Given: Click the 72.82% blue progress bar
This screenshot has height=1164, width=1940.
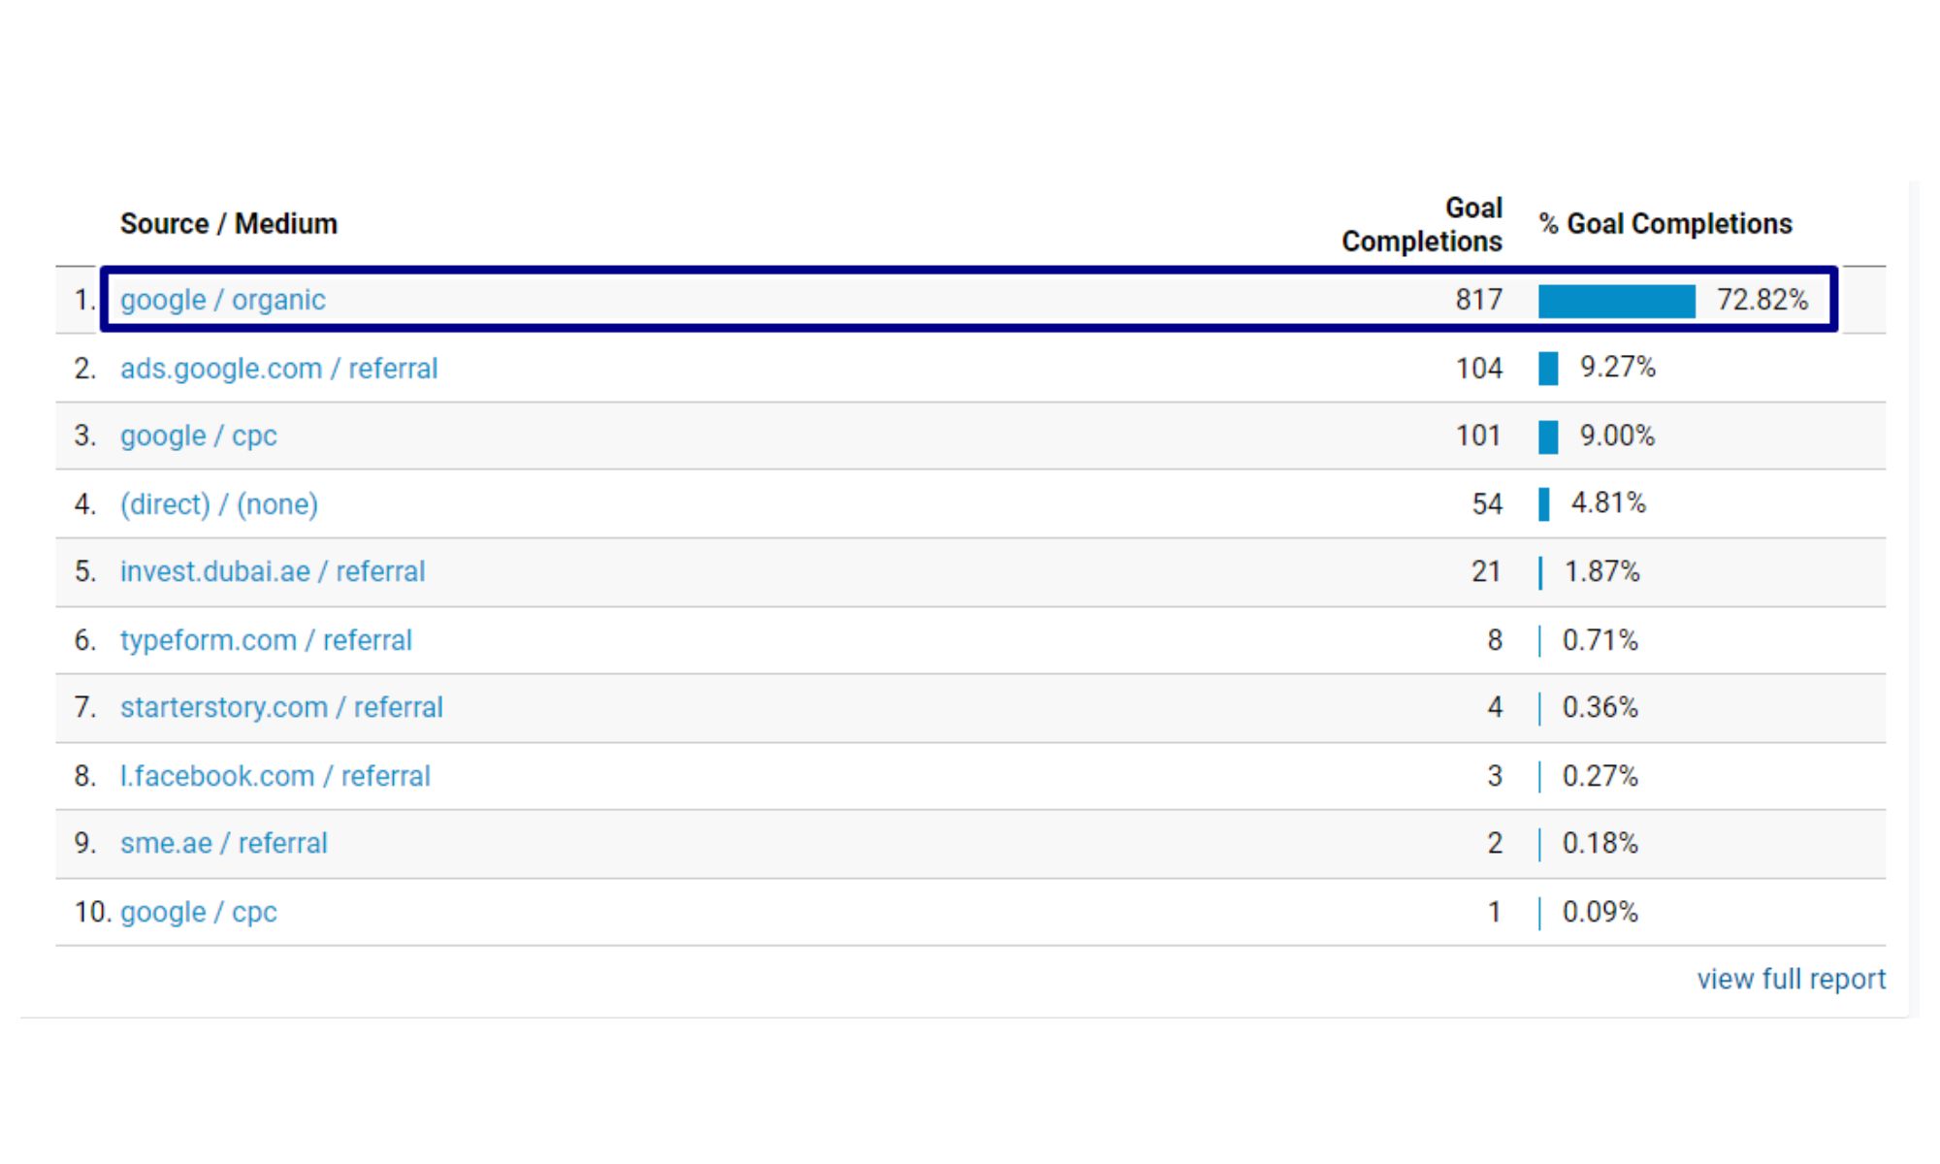Looking at the screenshot, I should tap(1616, 301).
